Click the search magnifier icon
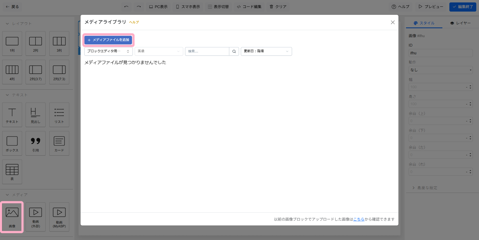Viewport: 479px width, 240px height. click(x=234, y=51)
